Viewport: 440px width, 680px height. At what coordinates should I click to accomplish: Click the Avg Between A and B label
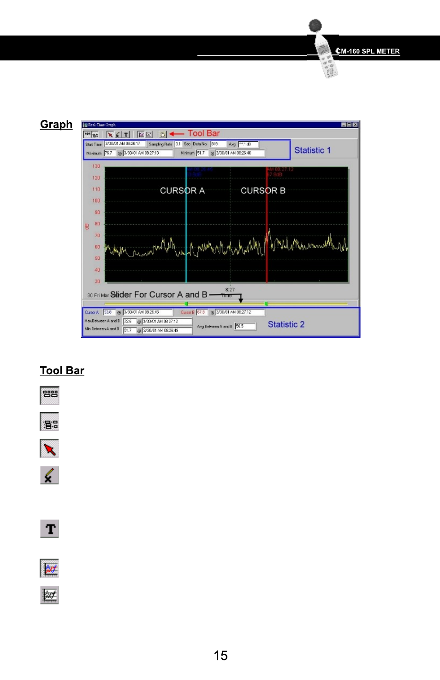coord(214,327)
